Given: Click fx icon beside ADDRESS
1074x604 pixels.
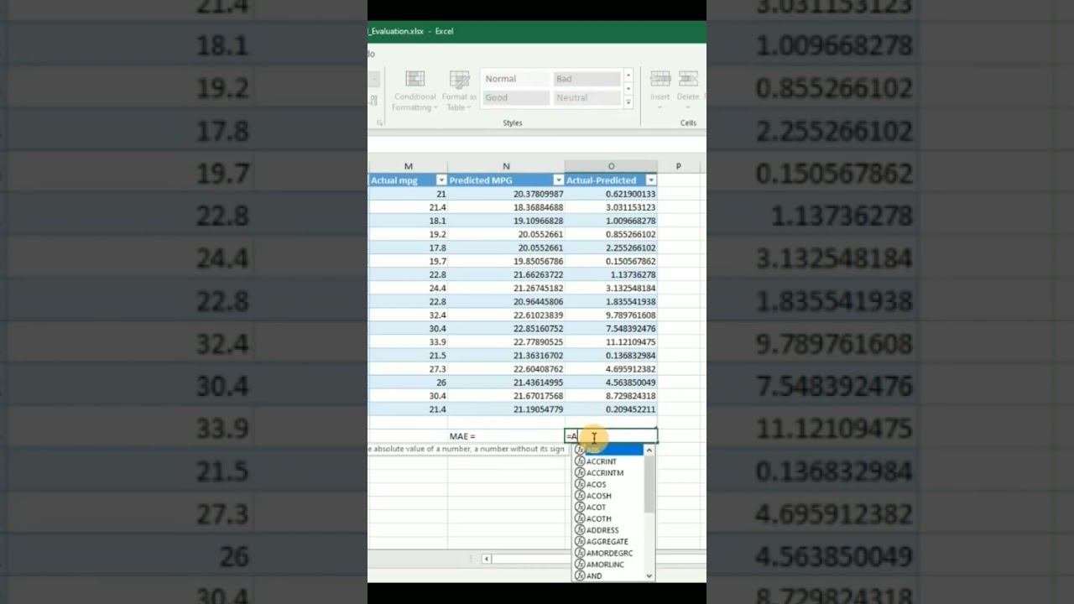Looking at the screenshot, I should click(x=580, y=530).
